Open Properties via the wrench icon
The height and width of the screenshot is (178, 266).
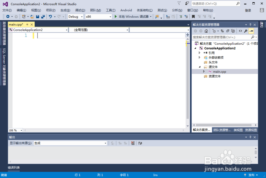pos(246,31)
